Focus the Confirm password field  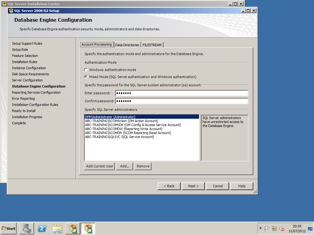point(182,101)
